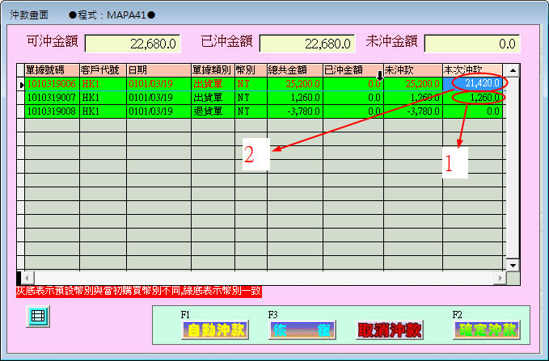Click the grid layout icon button
Image resolution: width=549 pixels, height=361 pixels.
click(36, 317)
